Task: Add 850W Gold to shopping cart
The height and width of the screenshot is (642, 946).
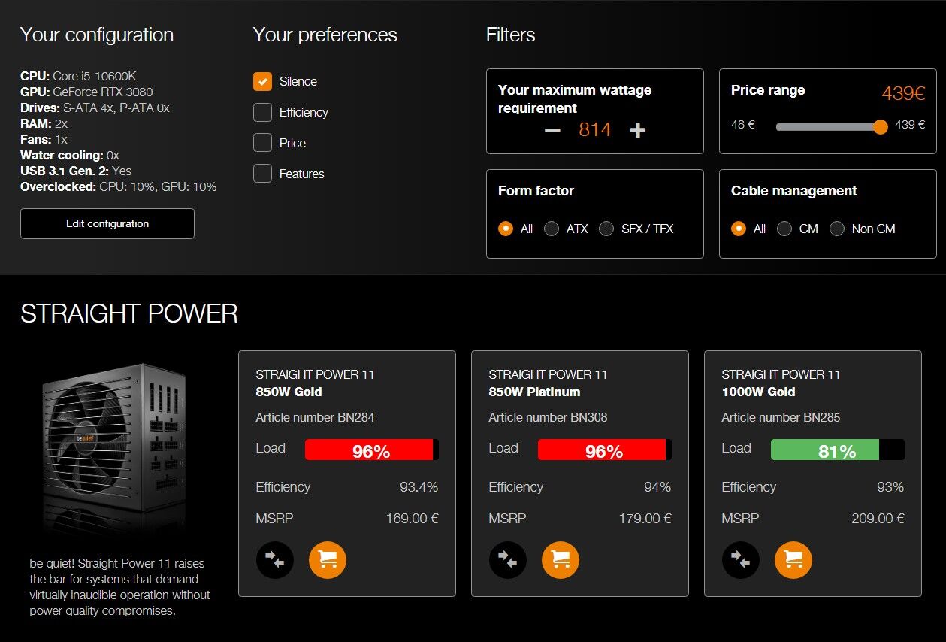Action: pyautogui.click(x=328, y=560)
